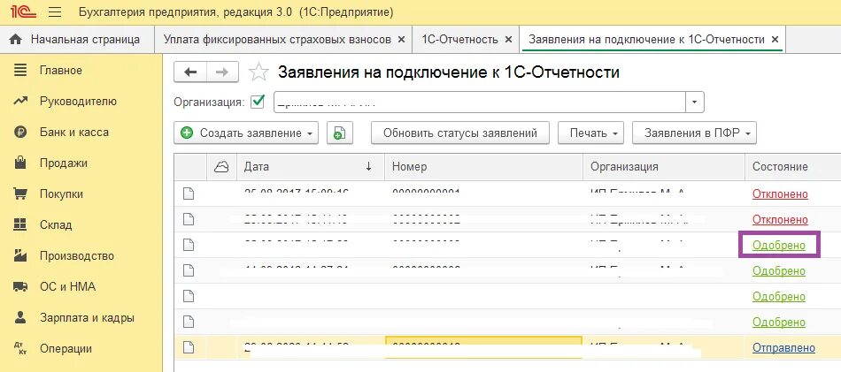Image resolution: width=841 pixels, height=372 pixels.
Task: Open the Заявления в ПФР dropdown
Action: coord(695,133)
